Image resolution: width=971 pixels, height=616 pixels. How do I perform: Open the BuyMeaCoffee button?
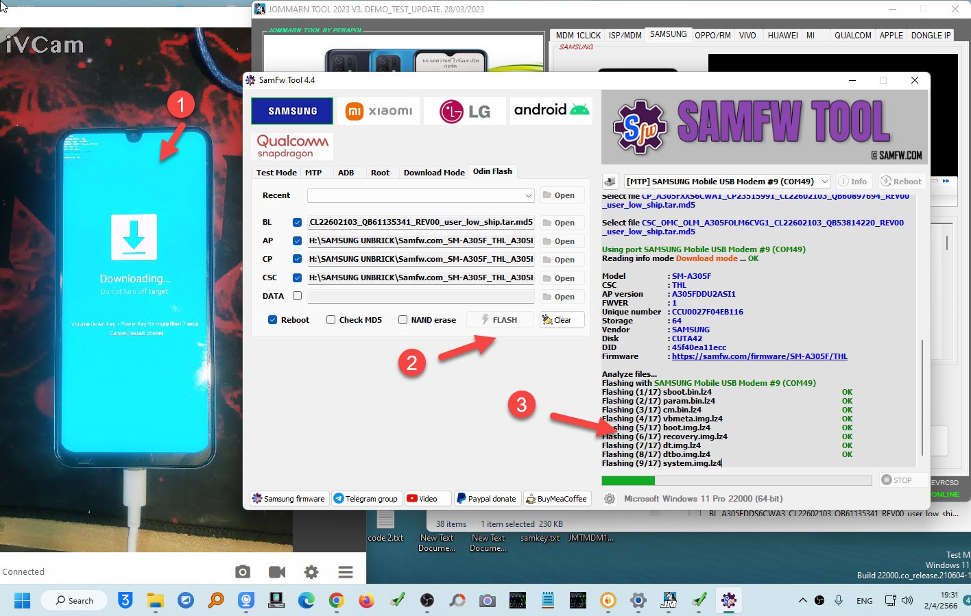(556, 499)
